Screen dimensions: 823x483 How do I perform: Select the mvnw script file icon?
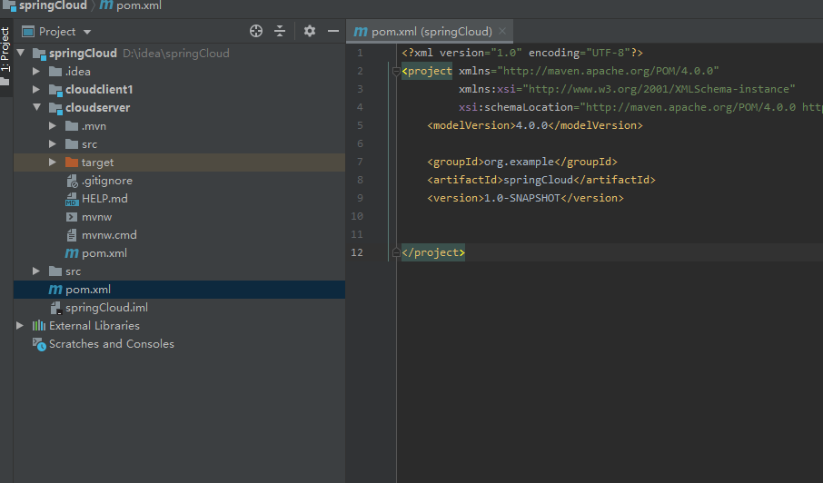click(72, 217)
